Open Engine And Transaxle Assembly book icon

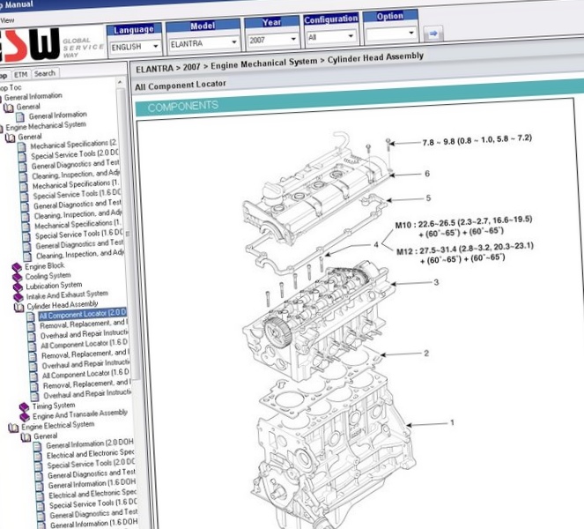coord(25,417)
